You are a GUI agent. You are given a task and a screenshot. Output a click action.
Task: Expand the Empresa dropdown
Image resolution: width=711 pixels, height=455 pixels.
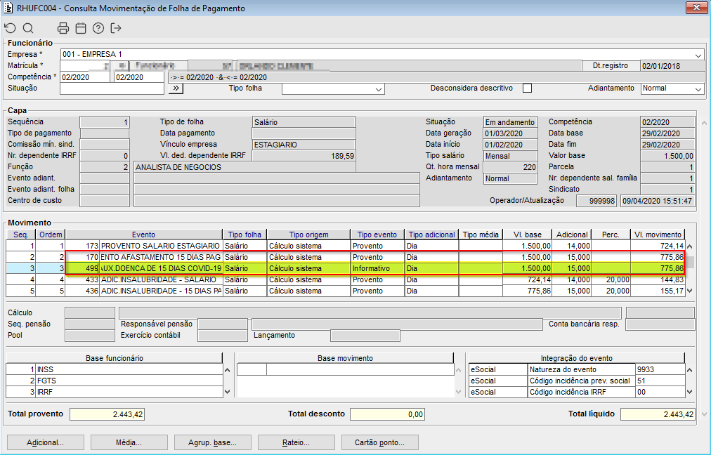(698, 55)
